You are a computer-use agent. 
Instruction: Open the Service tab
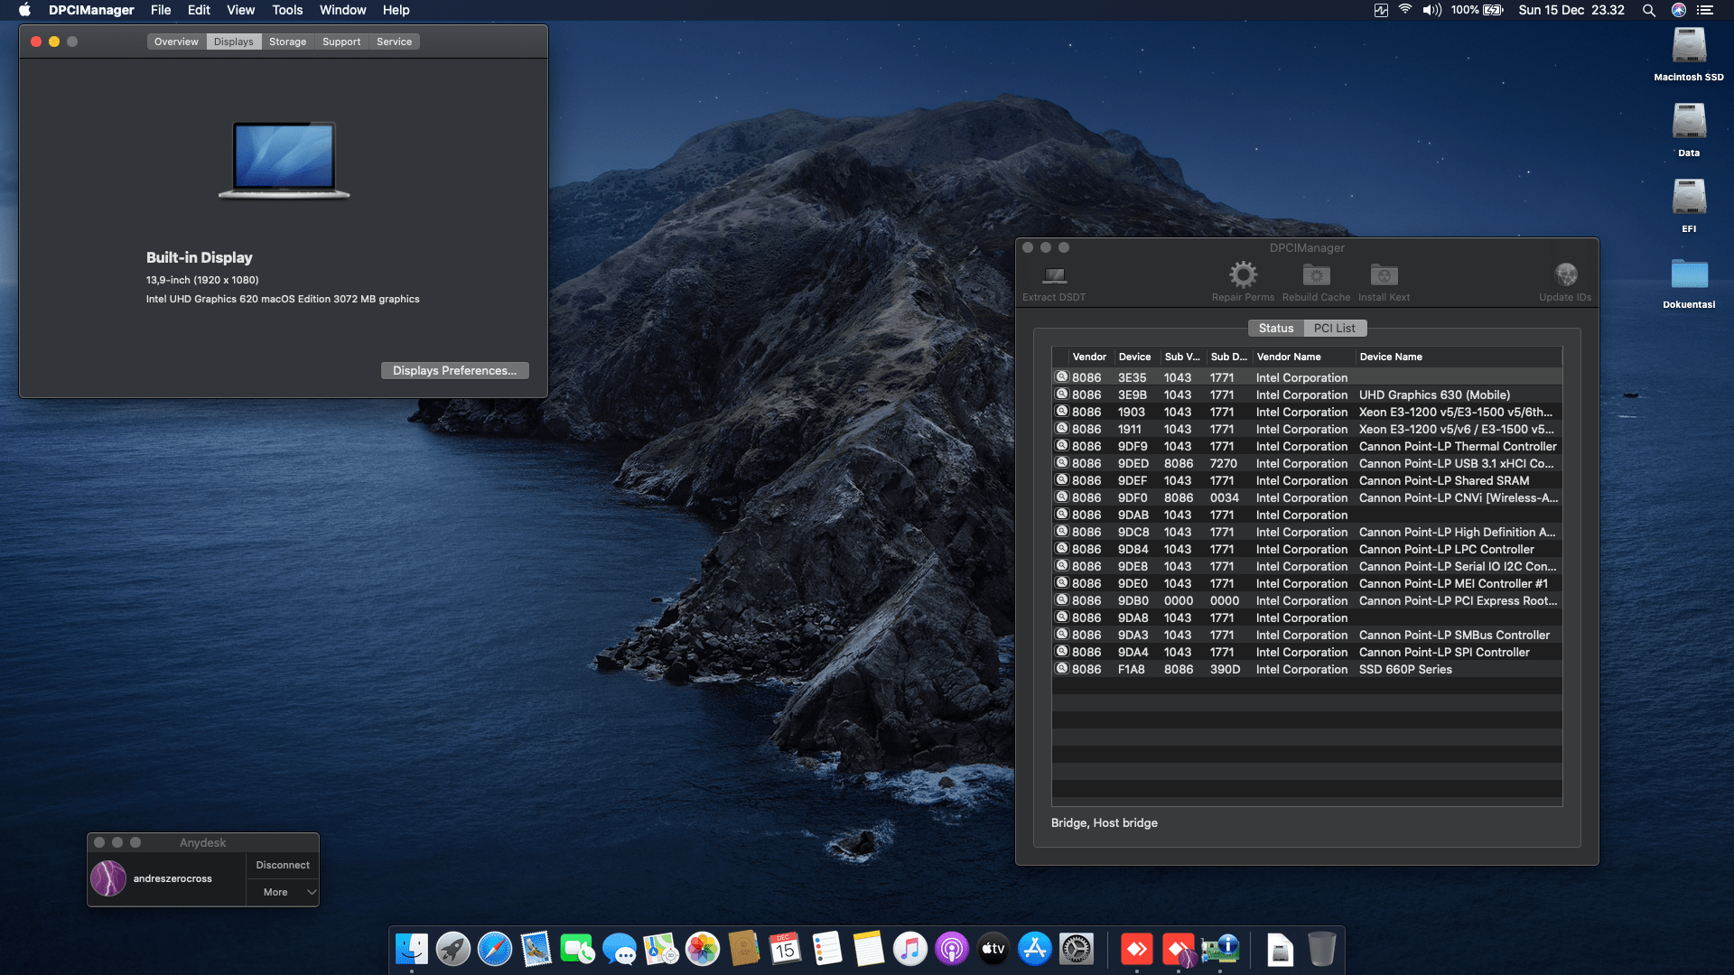(x=394, y=42)
